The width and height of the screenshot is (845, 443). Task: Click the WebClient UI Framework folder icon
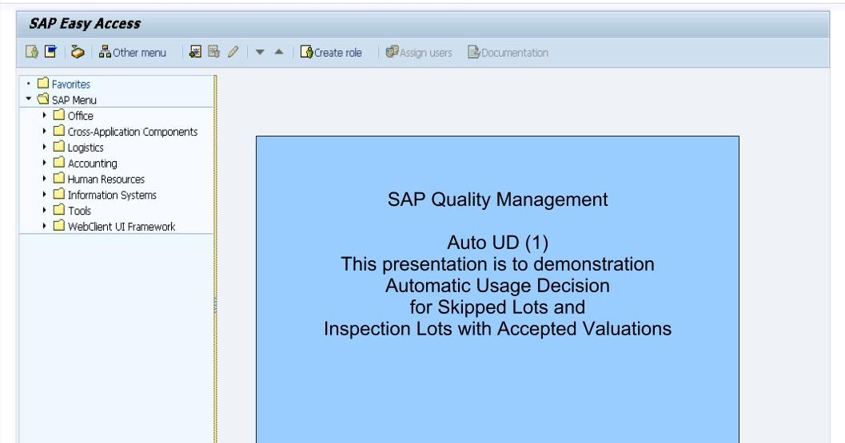(58, 226)
